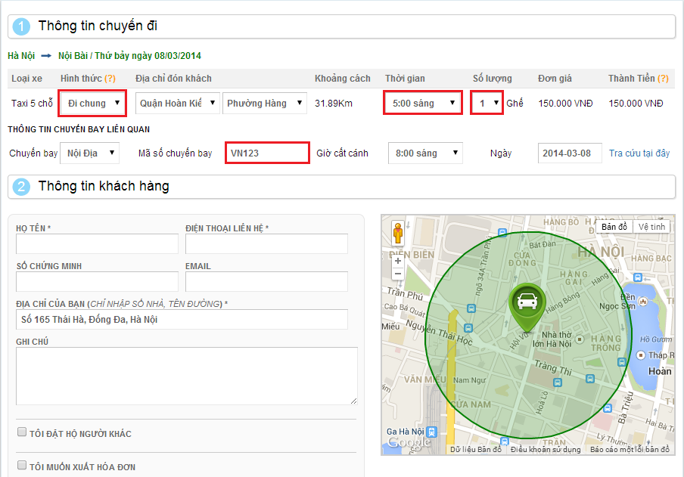Click the Báo cáo một lỗi bản đồ link

[630, 450]
